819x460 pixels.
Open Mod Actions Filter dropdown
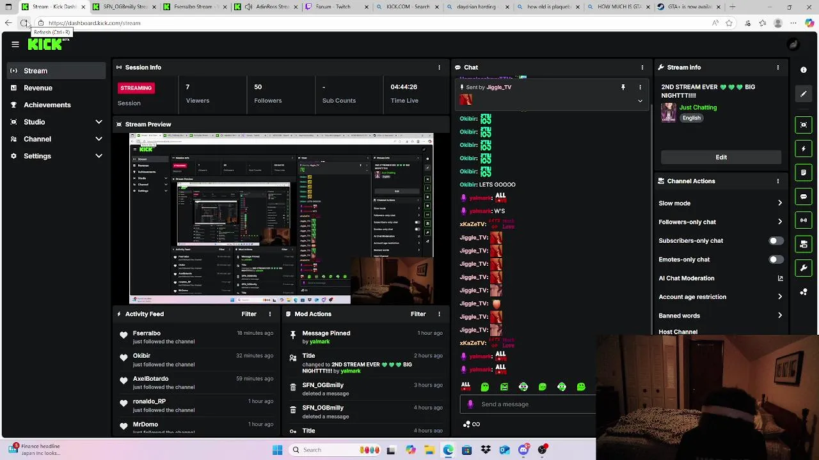pyautogui.click(x=418, y=314)
